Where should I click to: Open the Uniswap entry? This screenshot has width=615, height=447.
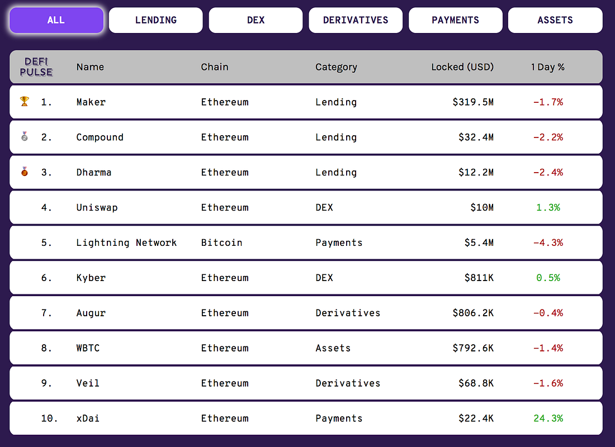click(306, 207)
